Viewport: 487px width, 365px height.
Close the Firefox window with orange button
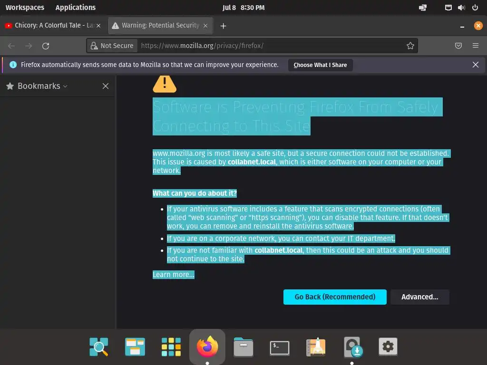(x=478, y=26)
